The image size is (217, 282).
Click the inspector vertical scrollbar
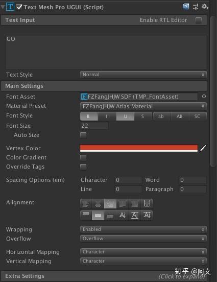(213, 92)
